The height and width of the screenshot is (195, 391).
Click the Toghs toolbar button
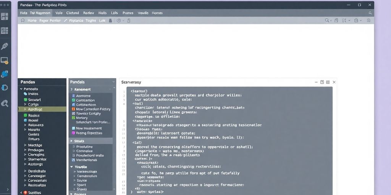91,21
